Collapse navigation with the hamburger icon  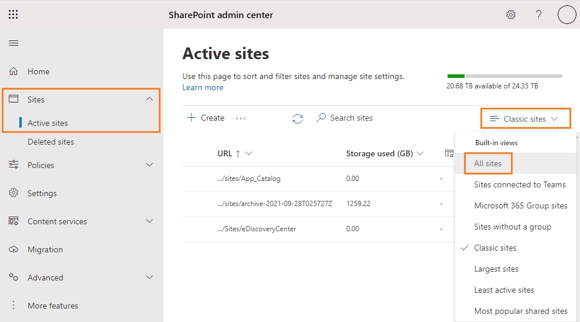[13, 43]
